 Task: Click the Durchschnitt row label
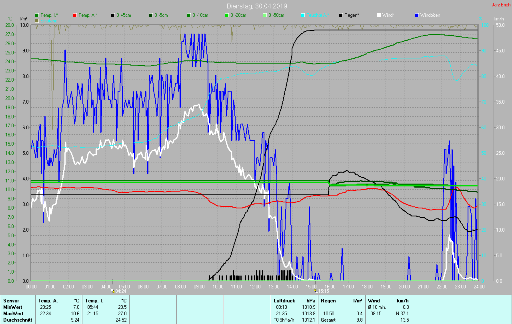click(18, 320)
